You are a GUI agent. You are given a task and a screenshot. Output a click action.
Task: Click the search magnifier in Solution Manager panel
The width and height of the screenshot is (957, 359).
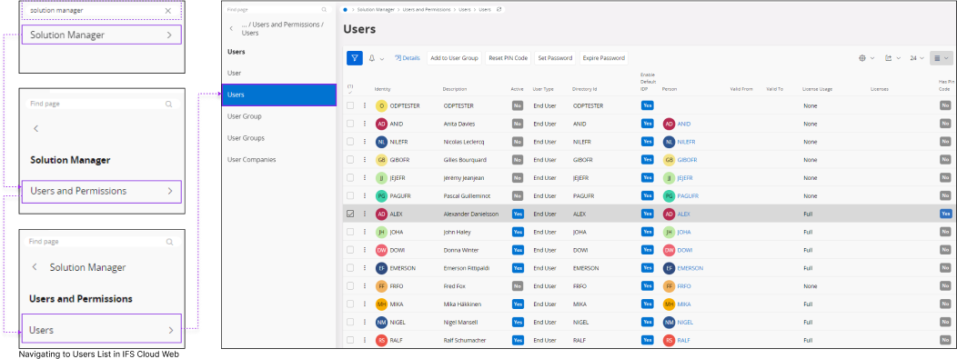(169, 104)
